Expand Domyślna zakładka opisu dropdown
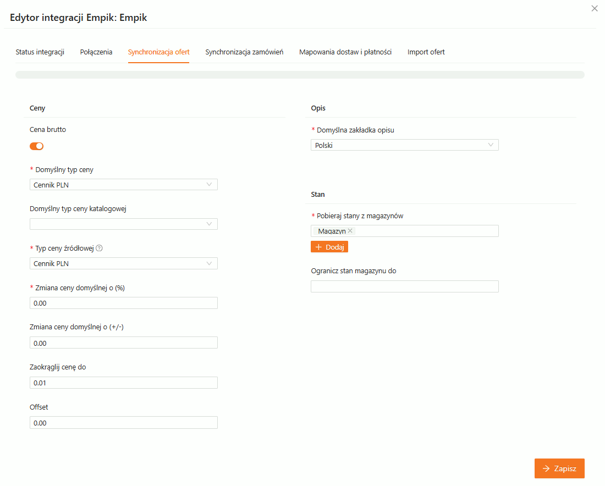The width and height of the screenshot is (605, 486). coord(404,145)
